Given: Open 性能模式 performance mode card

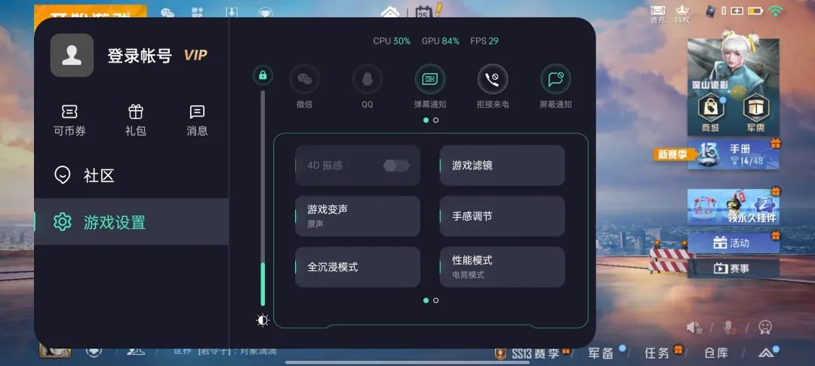Looking at the screenshot, I should pos(502,267).
